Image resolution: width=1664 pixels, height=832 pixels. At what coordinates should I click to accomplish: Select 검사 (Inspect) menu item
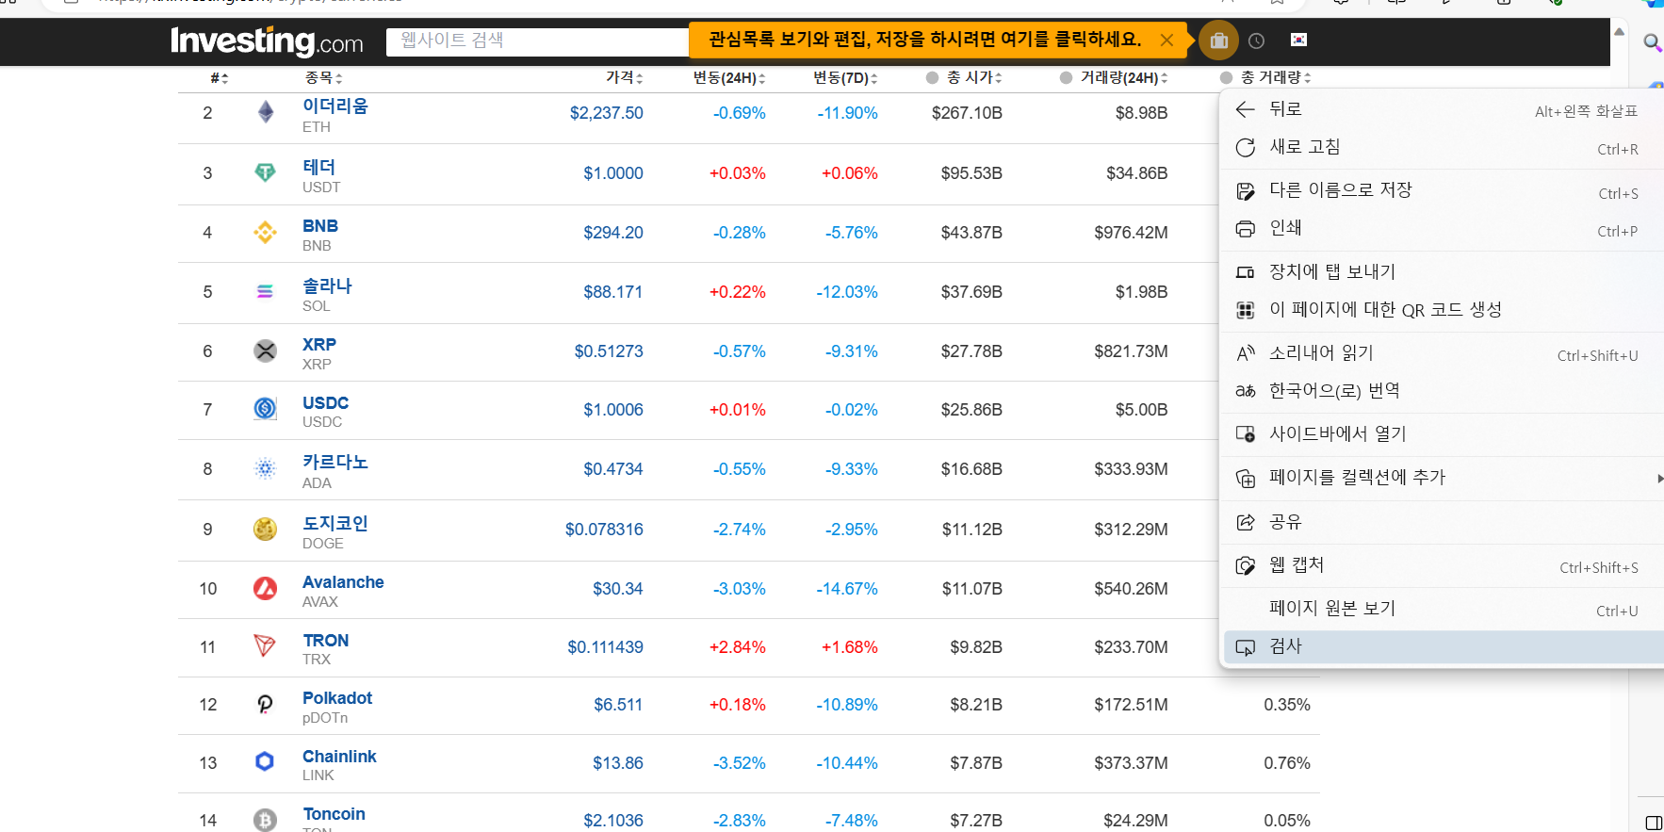[x=1442, y=646]
